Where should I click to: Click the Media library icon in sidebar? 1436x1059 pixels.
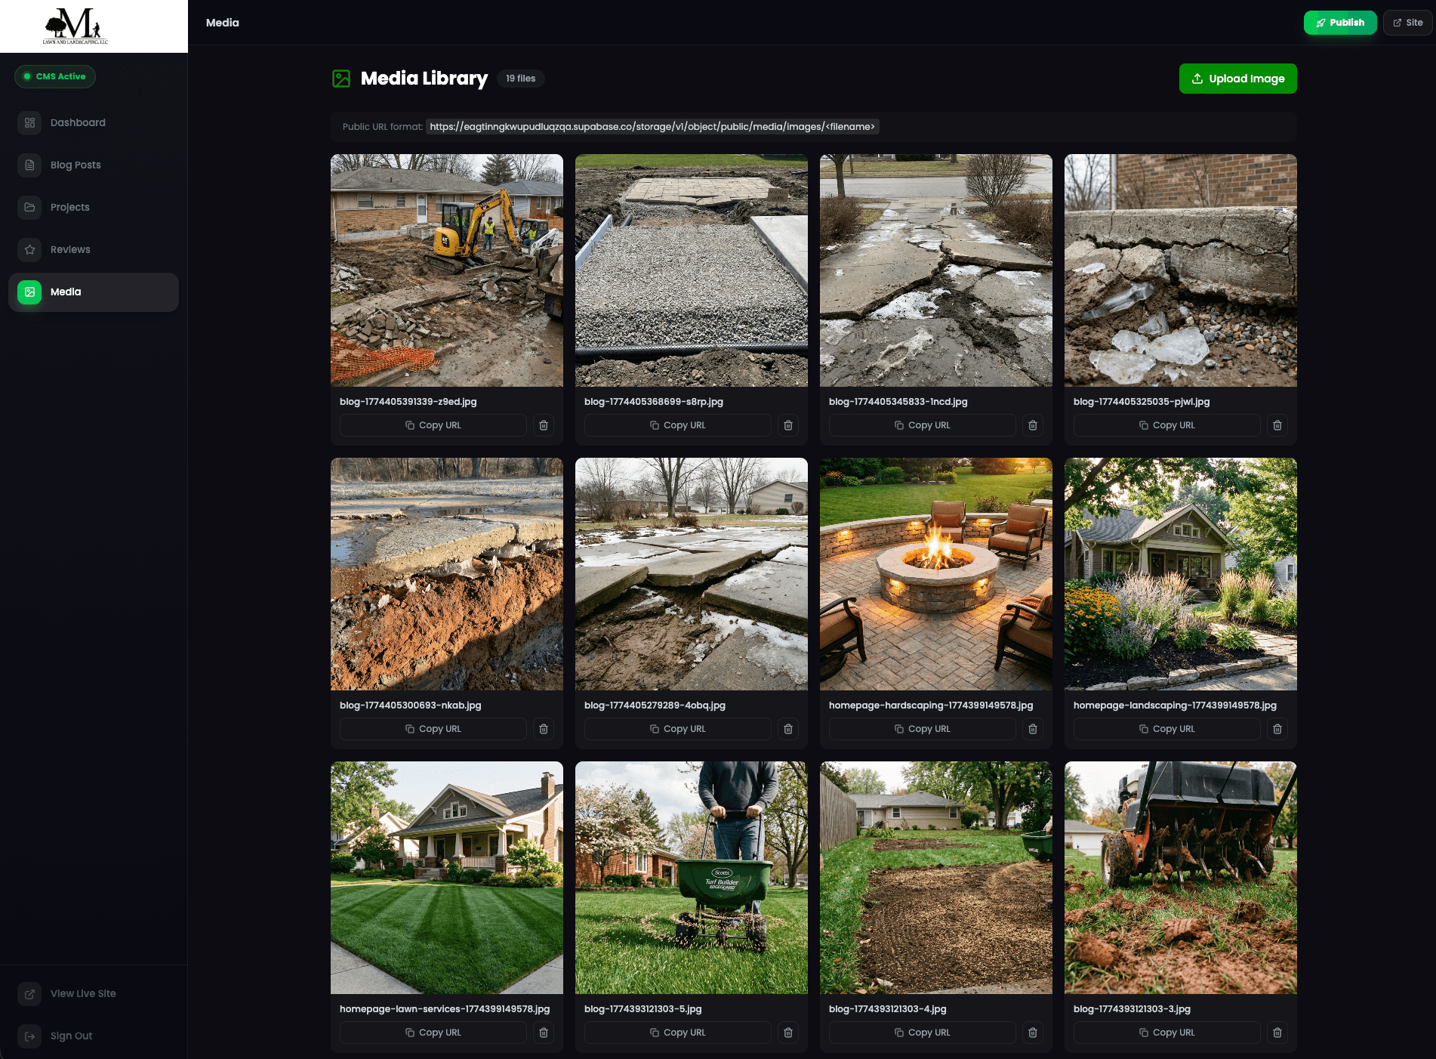pyautogui.click(x=29, y=292)
